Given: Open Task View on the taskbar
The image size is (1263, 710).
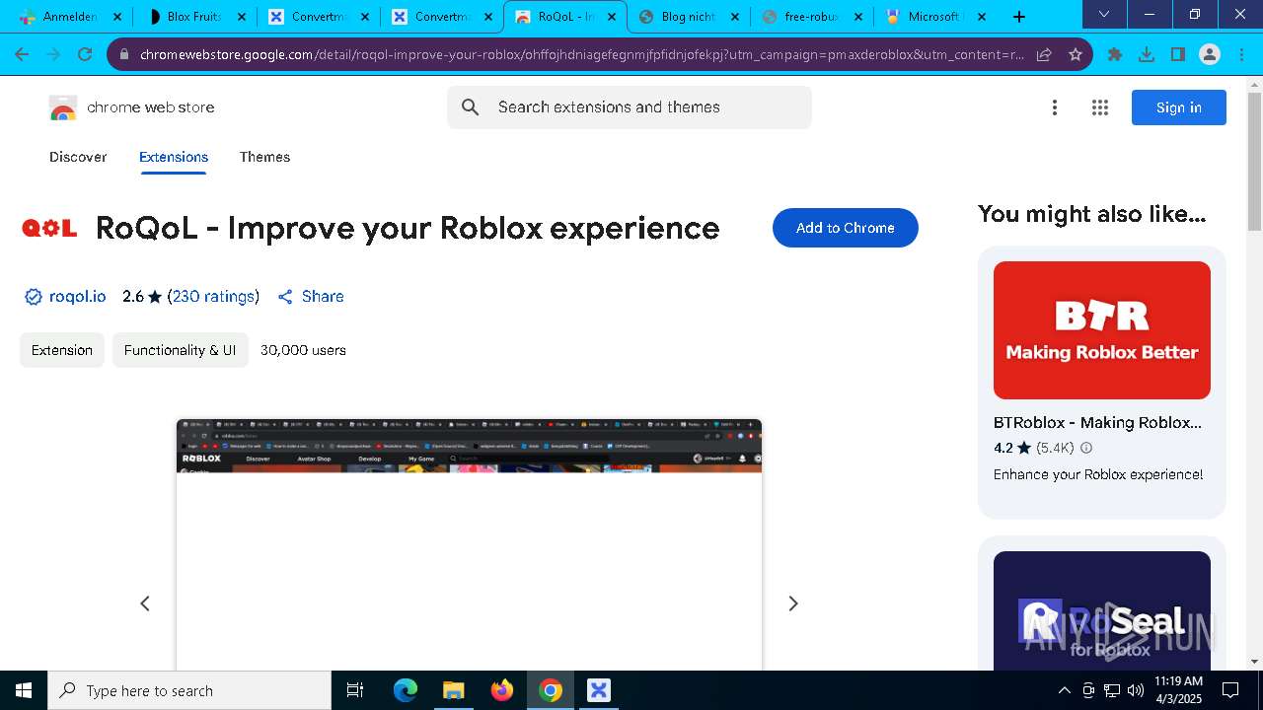Looking at the screenshot, I should point(355,690).
